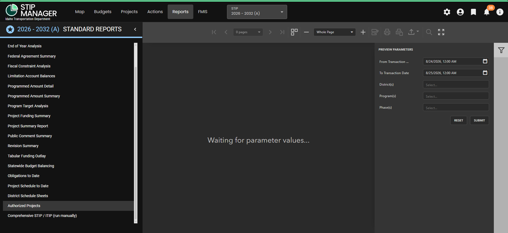Open the Projects tab
Screen dimensions: 508x233
click(129, 12)
